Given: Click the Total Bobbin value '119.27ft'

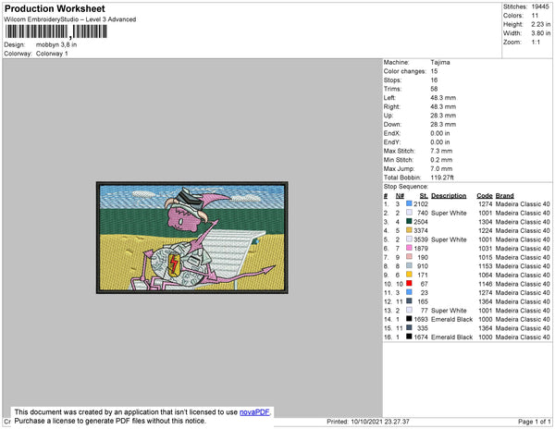Looking at the screenshot, I should coord(442,178).
